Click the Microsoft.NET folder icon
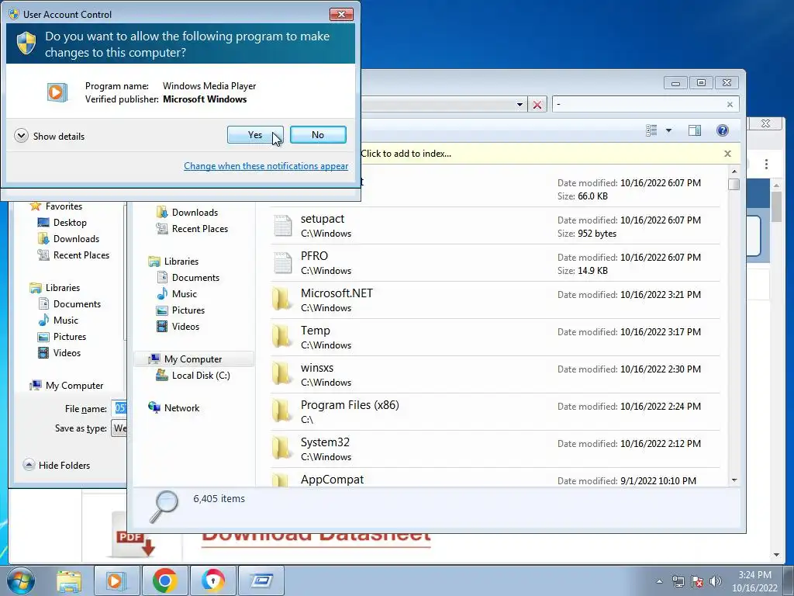 pyautogui.click(x=282, y=300)
